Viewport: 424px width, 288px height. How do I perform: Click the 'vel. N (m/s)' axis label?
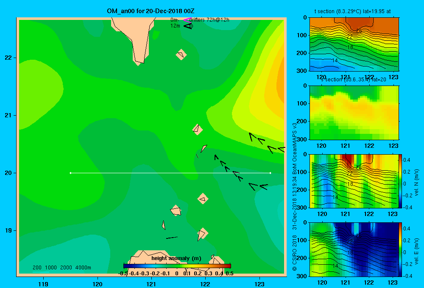[x=417, y=183]
